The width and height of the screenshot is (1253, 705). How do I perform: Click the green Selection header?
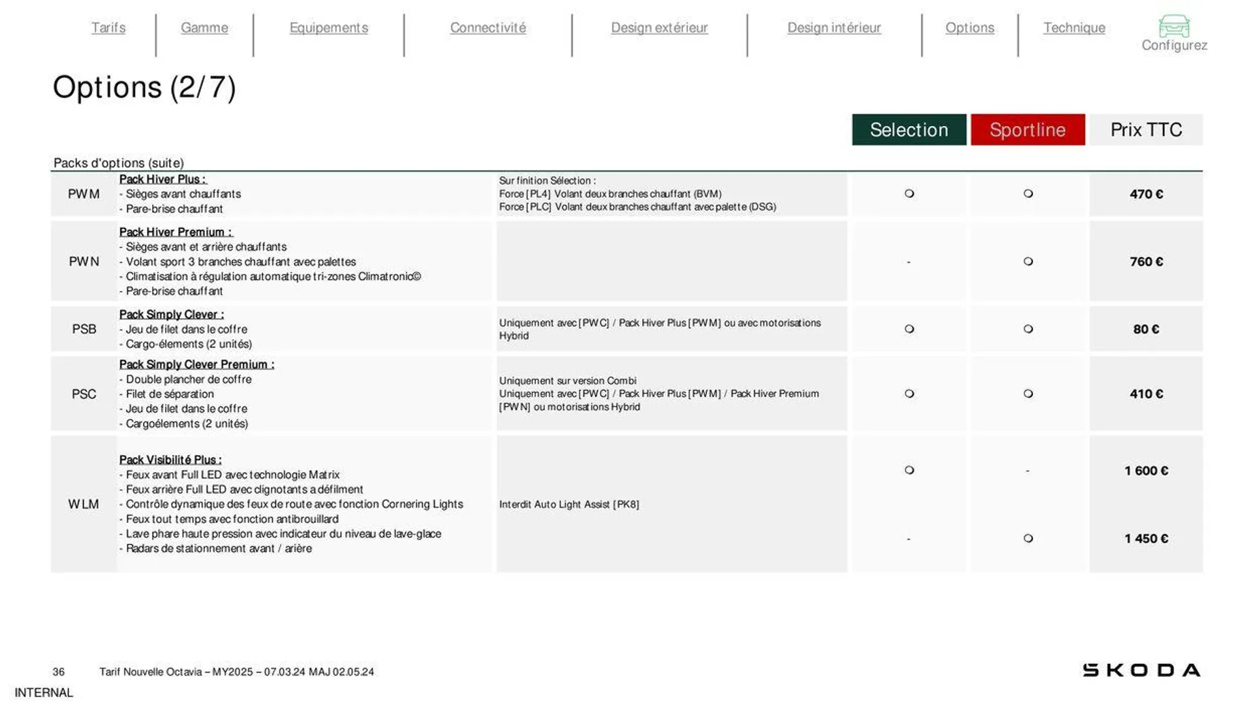tap(909, 130)
